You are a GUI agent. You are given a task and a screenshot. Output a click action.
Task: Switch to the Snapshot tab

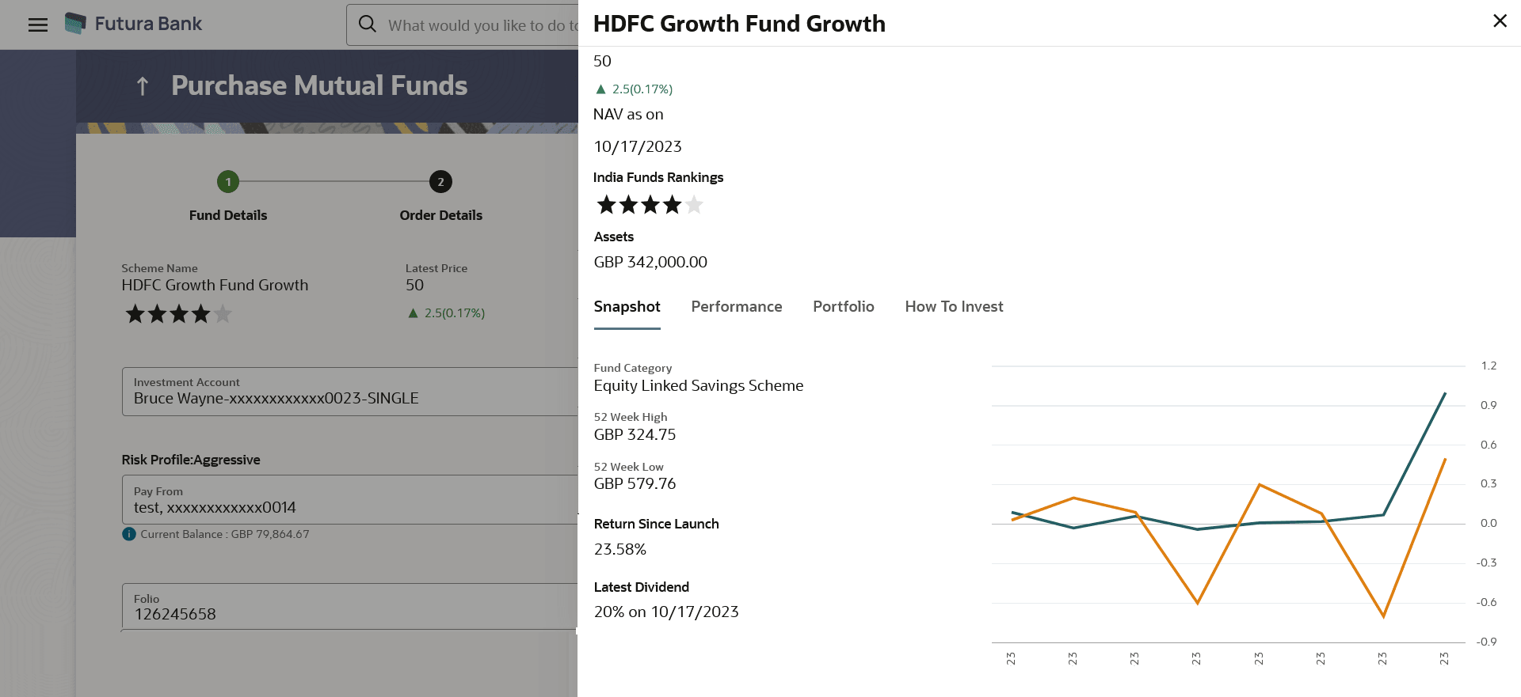(x=627, y=307)
